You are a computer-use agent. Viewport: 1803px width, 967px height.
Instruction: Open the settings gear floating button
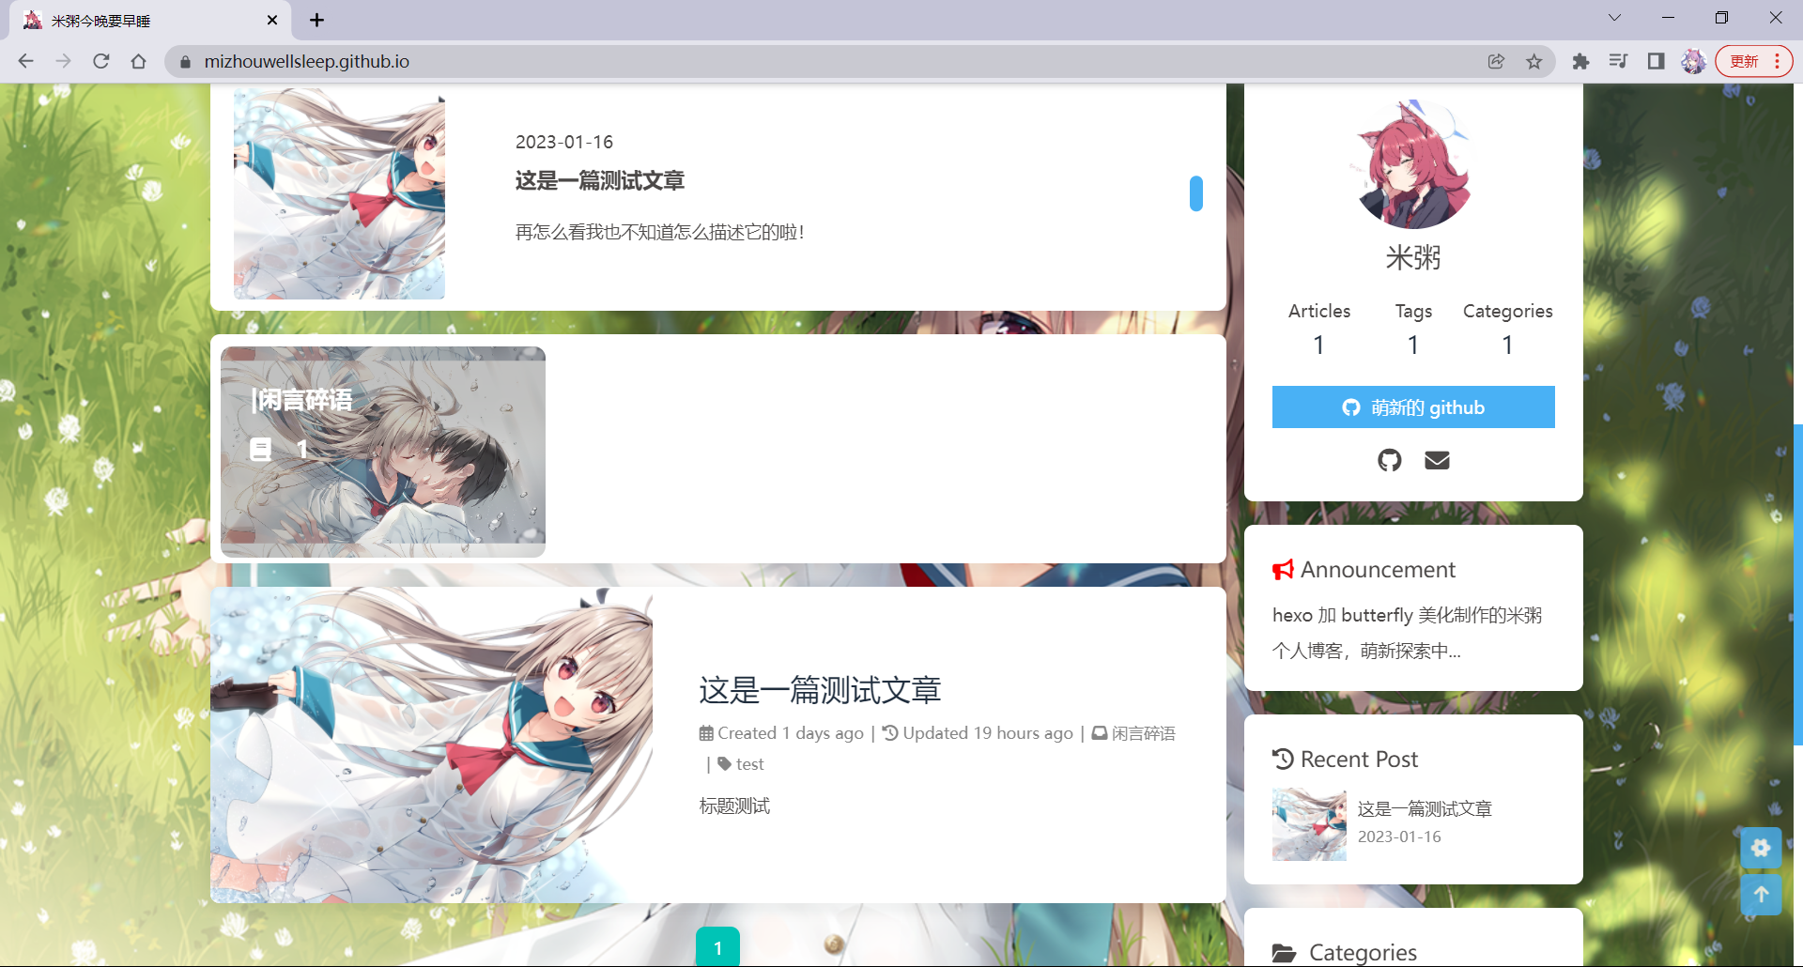(x=1761, y=848)
